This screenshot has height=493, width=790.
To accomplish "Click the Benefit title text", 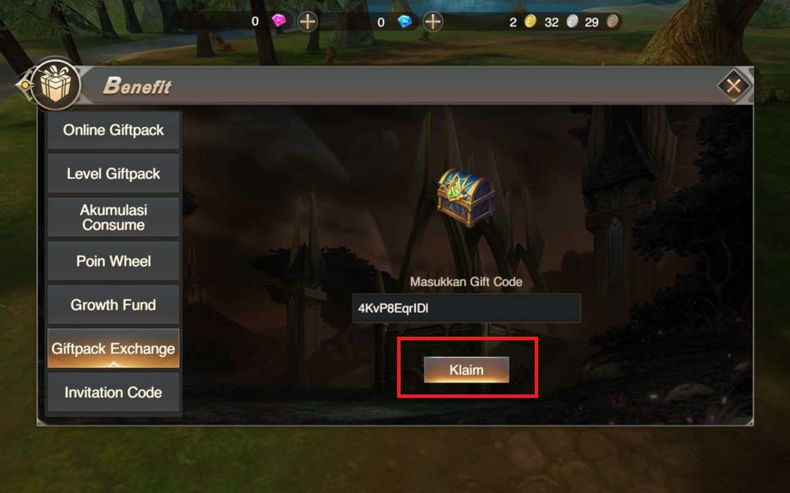I will point(137,85).
